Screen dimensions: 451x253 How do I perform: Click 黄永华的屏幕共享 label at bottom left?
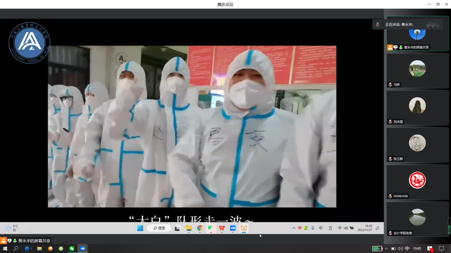[x=34, y=241]
